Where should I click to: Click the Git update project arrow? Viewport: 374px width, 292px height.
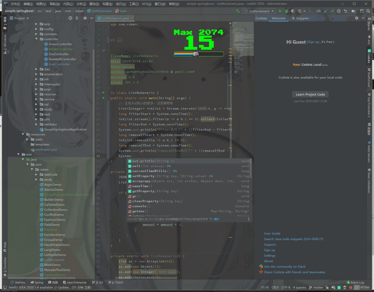coord(326,11)
